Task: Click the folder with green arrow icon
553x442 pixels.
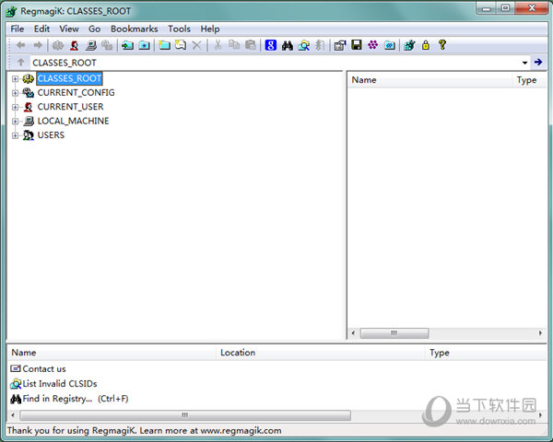Action: pos(127,45)
